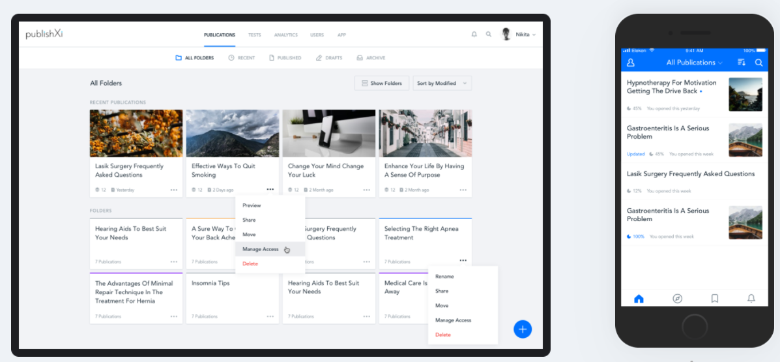Open more options for Advantages Of Minimal Repair folder
This screenshot has width=780, height=362.
(x=173, y=316)
